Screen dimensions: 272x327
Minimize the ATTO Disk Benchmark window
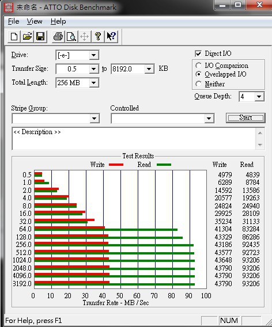tap(222, 5)
